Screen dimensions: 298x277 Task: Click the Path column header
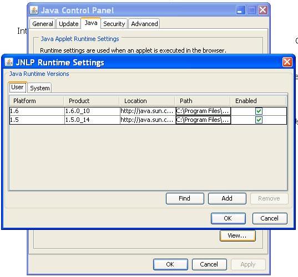203,101
